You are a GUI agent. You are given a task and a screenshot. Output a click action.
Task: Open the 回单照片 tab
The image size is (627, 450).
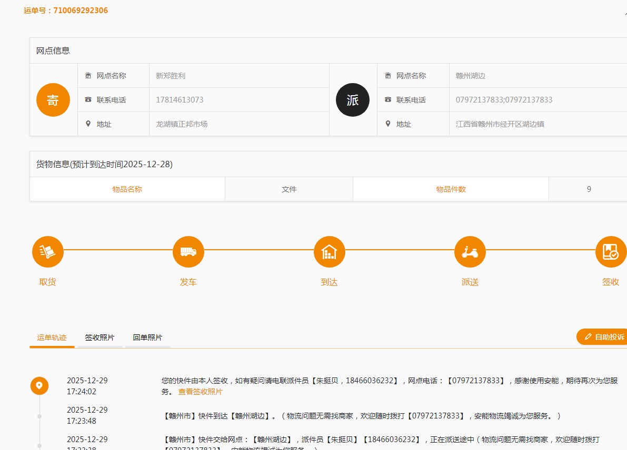point(147,337)
